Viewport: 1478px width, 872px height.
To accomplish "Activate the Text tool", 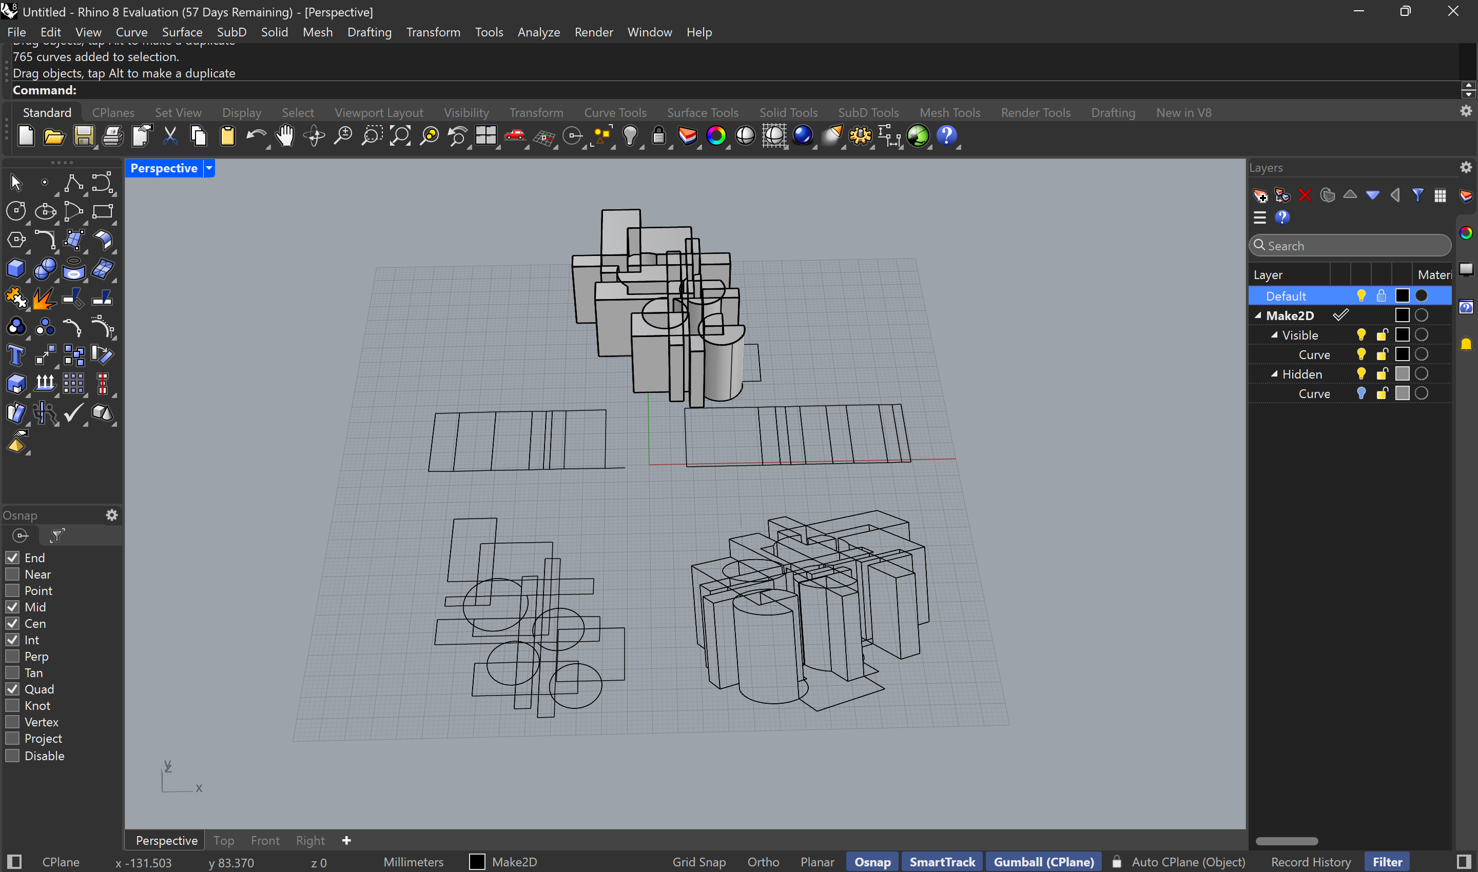I will 16,355.
